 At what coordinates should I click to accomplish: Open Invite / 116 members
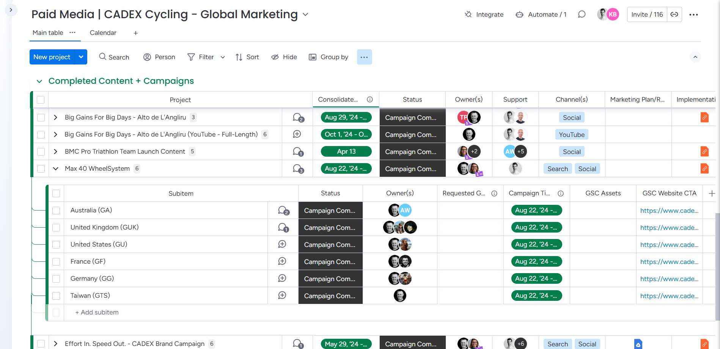pos(647,14)
